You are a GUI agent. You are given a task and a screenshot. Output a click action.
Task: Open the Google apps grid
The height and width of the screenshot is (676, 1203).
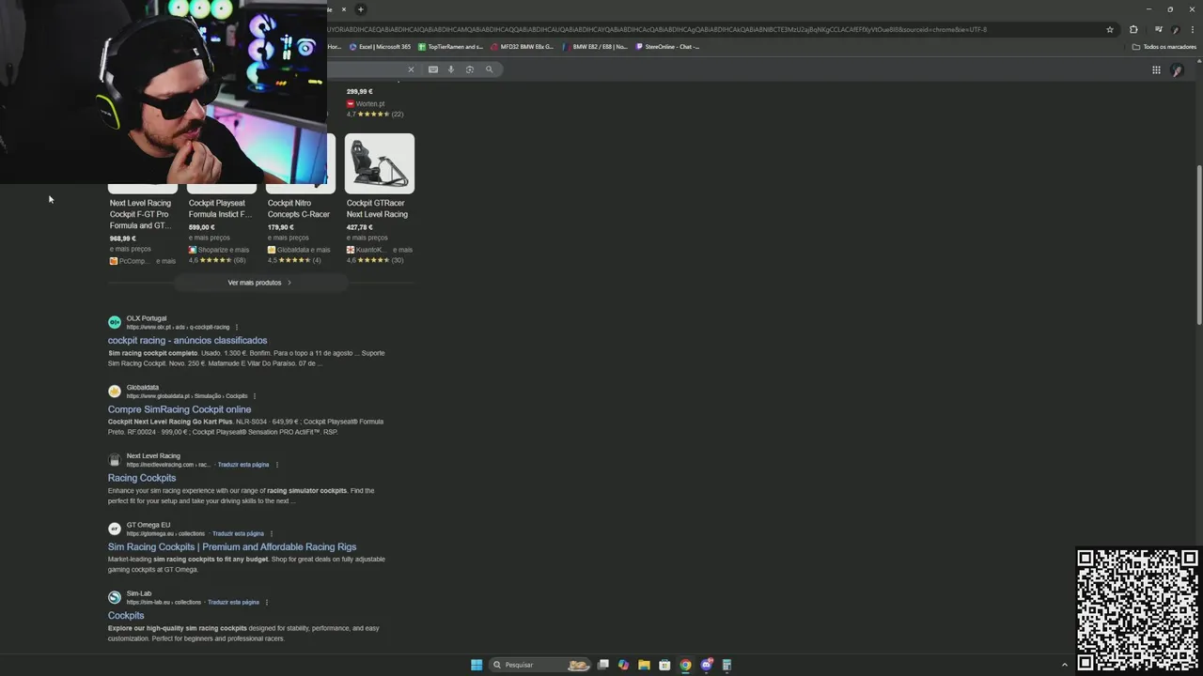[x=1156, y=70]
